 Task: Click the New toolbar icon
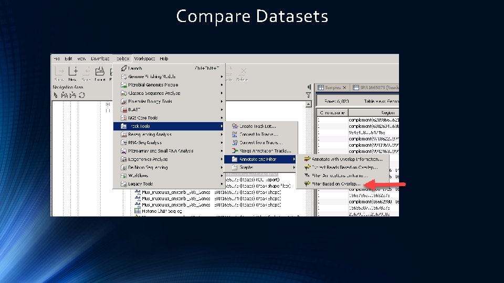point(72,74)
